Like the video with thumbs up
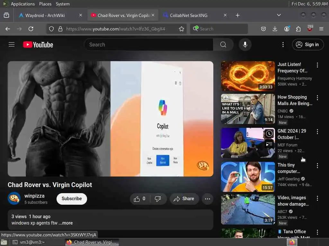This screenshot has width=329, height=246. (140, 199)
